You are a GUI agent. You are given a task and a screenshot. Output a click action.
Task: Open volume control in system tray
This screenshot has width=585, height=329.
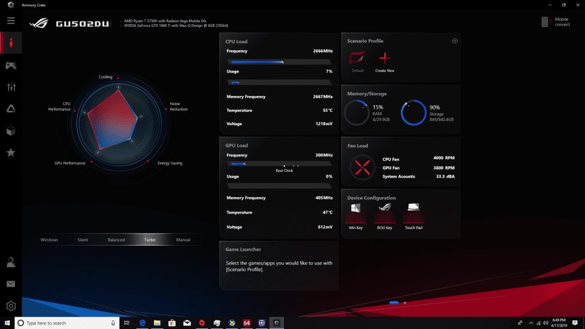[x=546, y=323]
